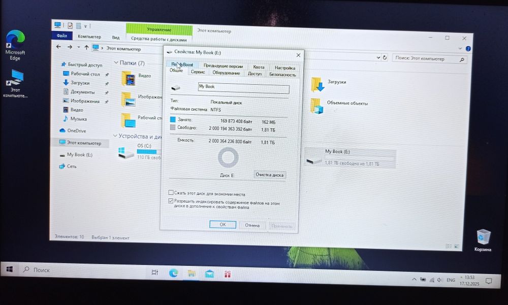
Task: Open the Файл ribbon menu
Action: tap(62, 36)
